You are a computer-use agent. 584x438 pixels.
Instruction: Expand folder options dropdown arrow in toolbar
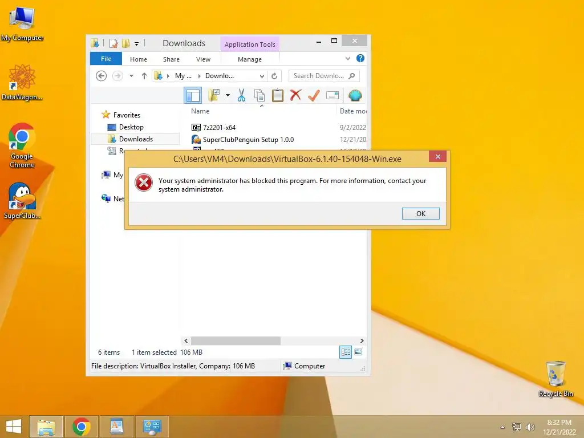(x=228, y=95)
